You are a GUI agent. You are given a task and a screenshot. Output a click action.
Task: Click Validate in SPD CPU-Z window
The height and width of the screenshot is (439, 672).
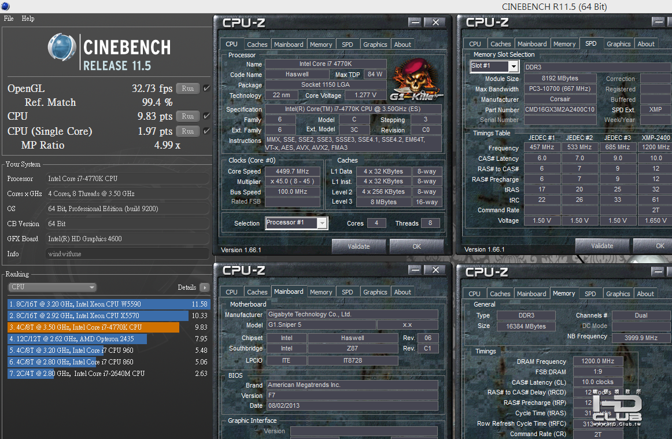tap(602, 246)
